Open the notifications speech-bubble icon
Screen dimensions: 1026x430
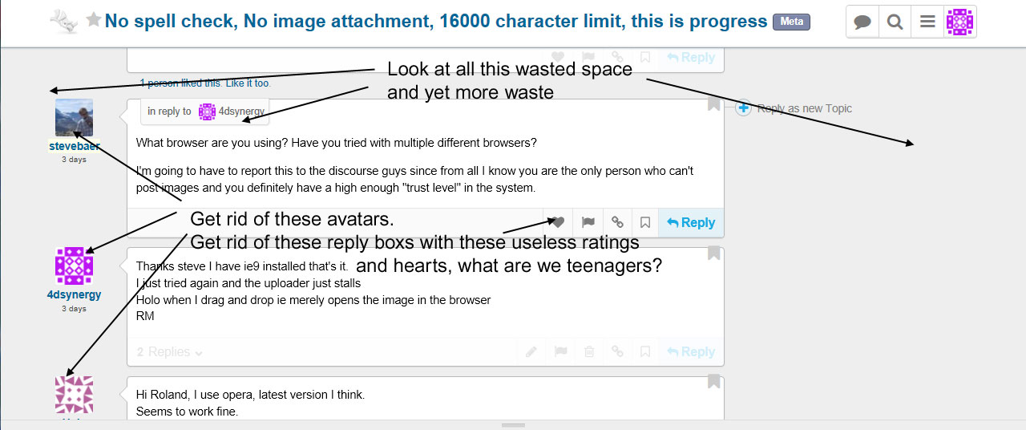862,22
